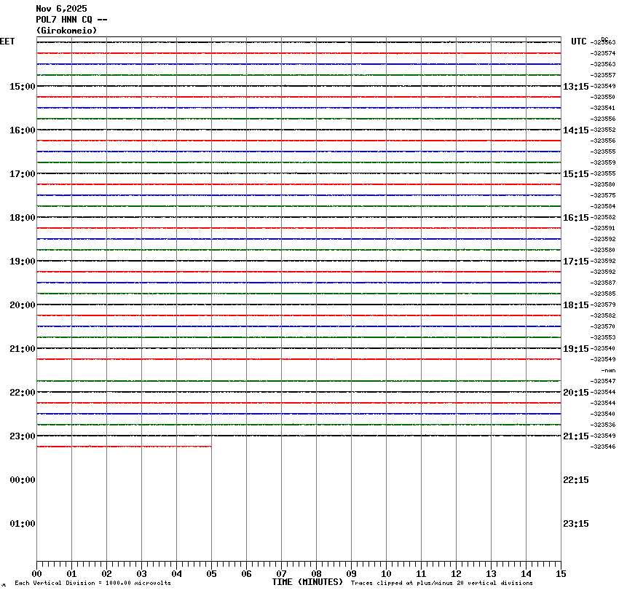Click the 23:15 UTC time label

(575, 524)
